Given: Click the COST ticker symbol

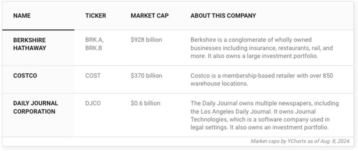Looking at the screenshot, I should [x=93, y=76].
